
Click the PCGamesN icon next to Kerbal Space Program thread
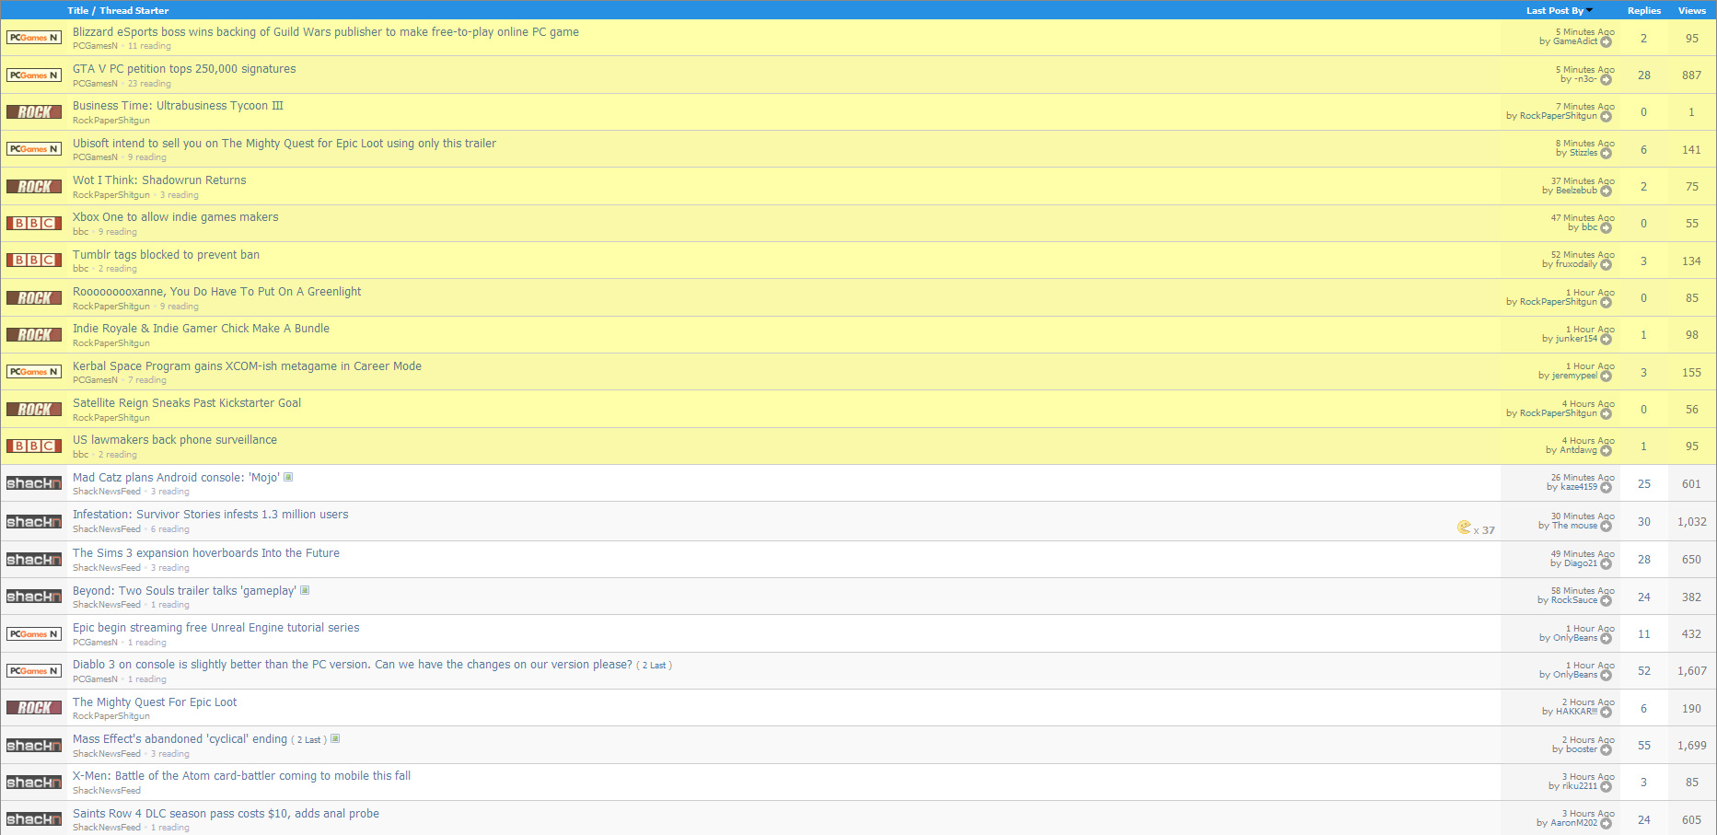[33, 372]
